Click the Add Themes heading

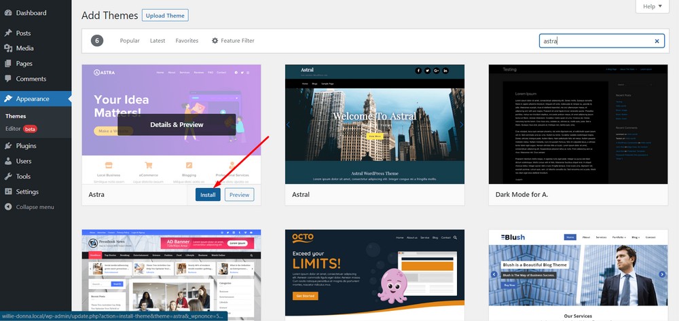point(109,16)
